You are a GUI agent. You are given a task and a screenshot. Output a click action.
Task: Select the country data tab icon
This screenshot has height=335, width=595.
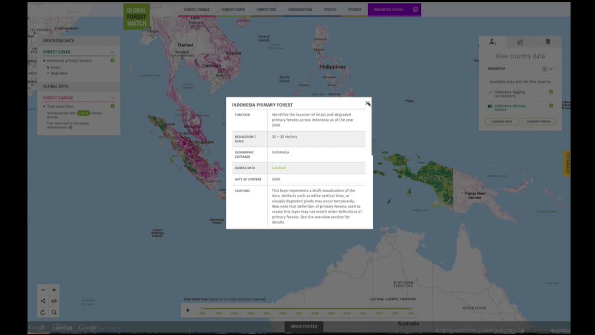[492, 42]
